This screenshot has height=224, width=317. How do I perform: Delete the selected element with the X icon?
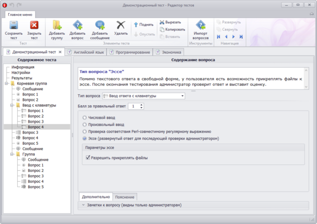tap(121, 25)
